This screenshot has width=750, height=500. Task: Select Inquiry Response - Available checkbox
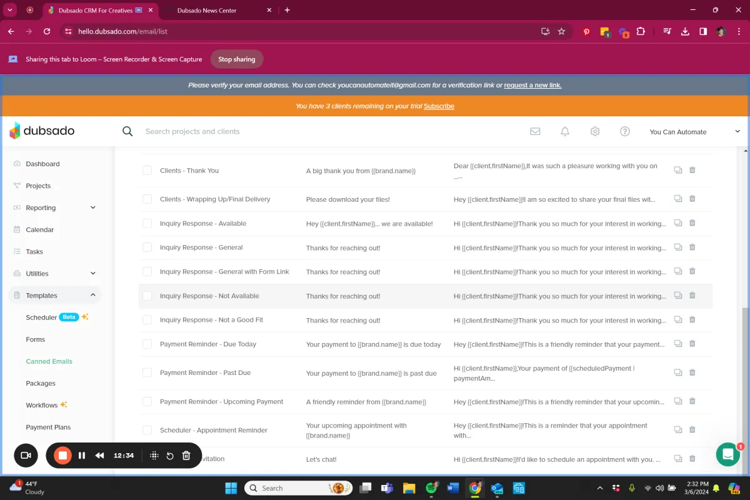pyautogui.click(x=147, y=223)
